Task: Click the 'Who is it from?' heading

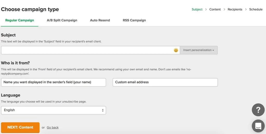Action: (15, 63)
